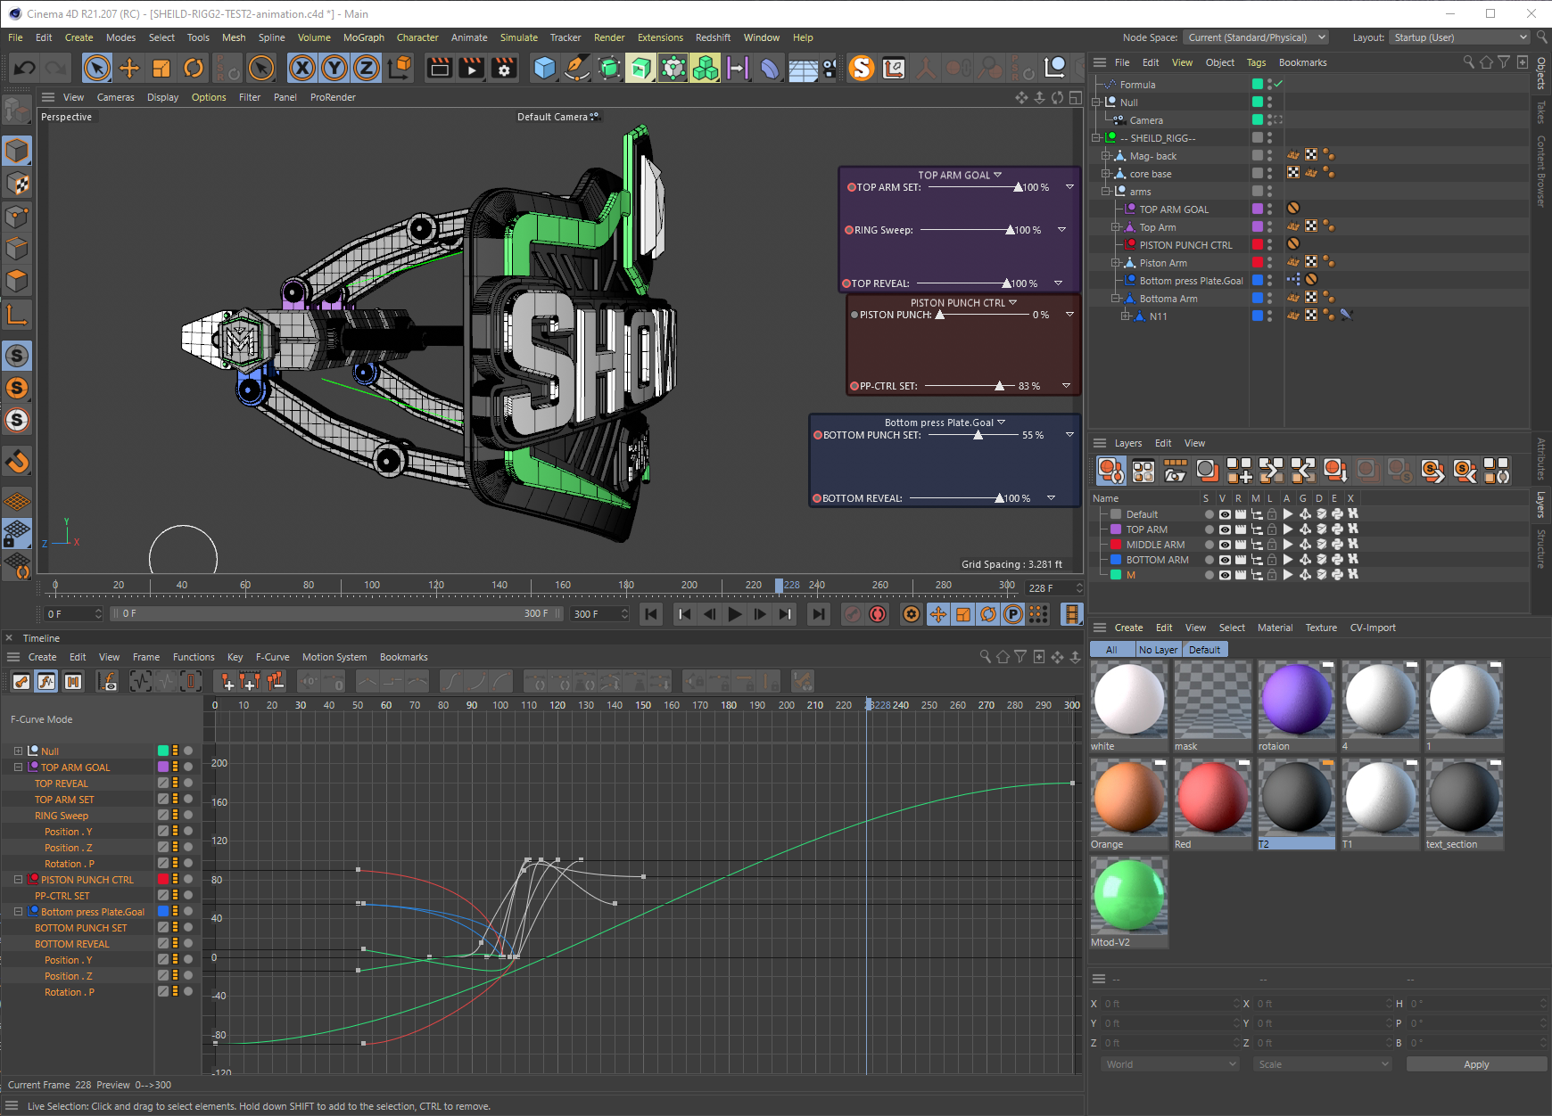Click New Layer icon in Layers panel

tap(1239, 470)
